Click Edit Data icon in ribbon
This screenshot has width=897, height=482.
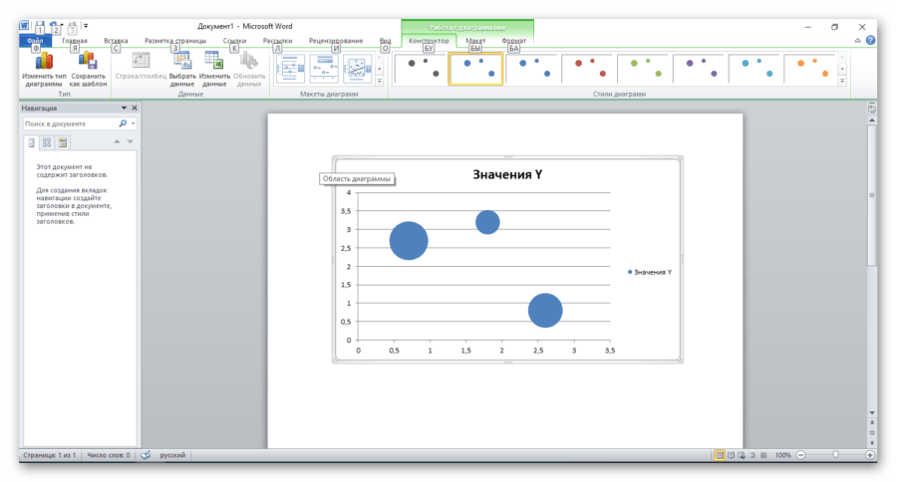tap(214, 64)
